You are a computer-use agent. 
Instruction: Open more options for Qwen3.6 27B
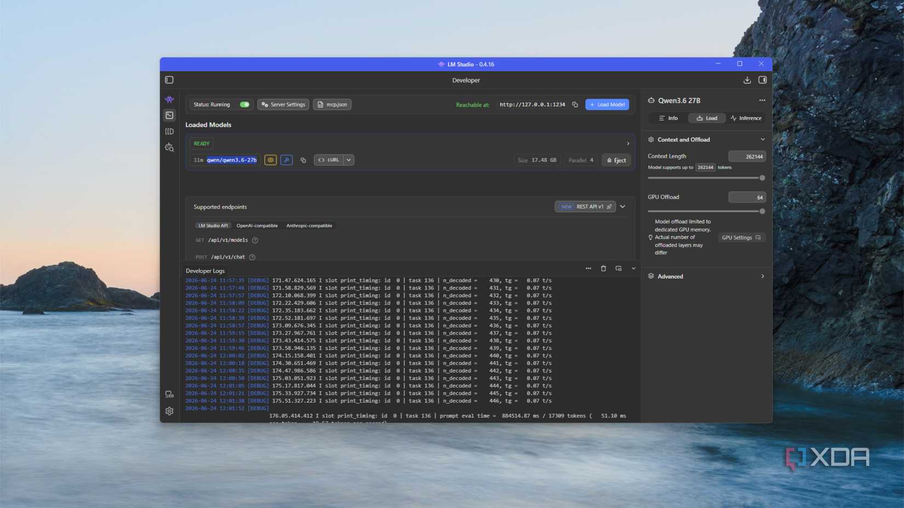[762, 101]
